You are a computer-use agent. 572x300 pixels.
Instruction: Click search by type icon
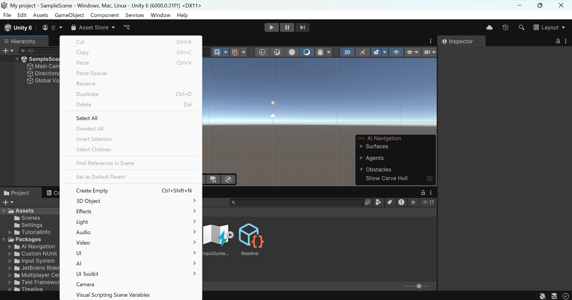tap(378, 202)
